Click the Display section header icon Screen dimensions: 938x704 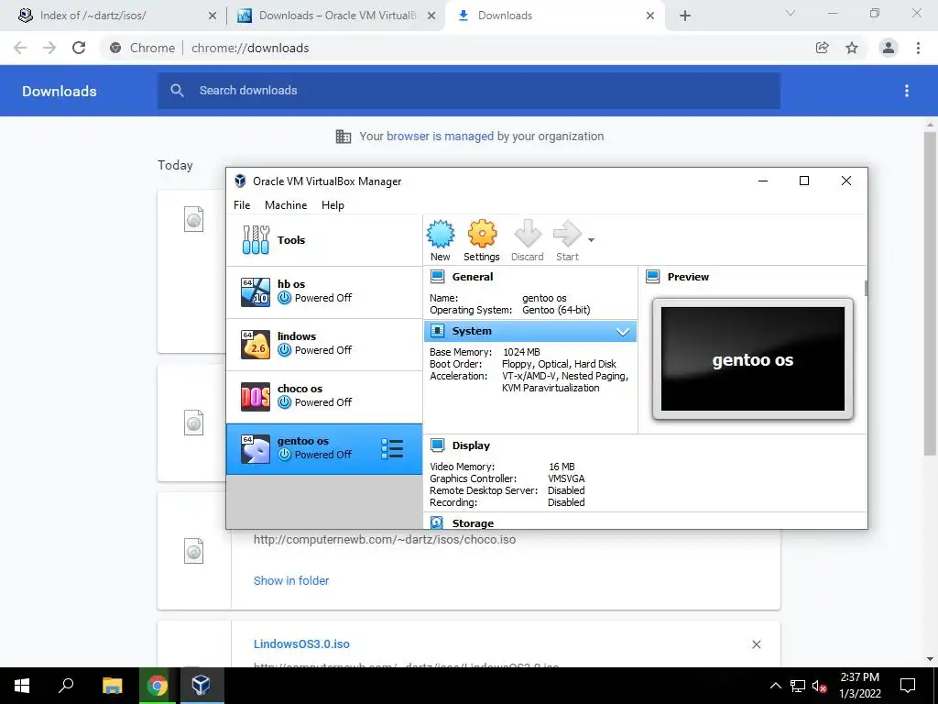tap(437, 445)
